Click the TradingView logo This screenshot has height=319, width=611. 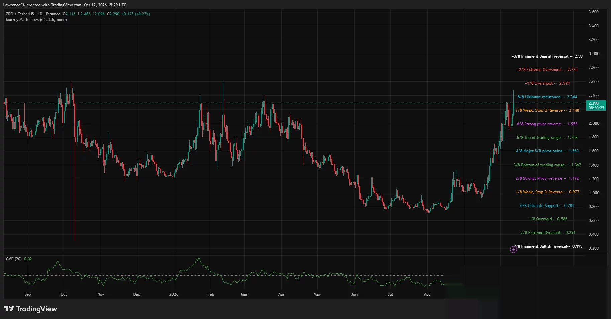coord(30,309)
